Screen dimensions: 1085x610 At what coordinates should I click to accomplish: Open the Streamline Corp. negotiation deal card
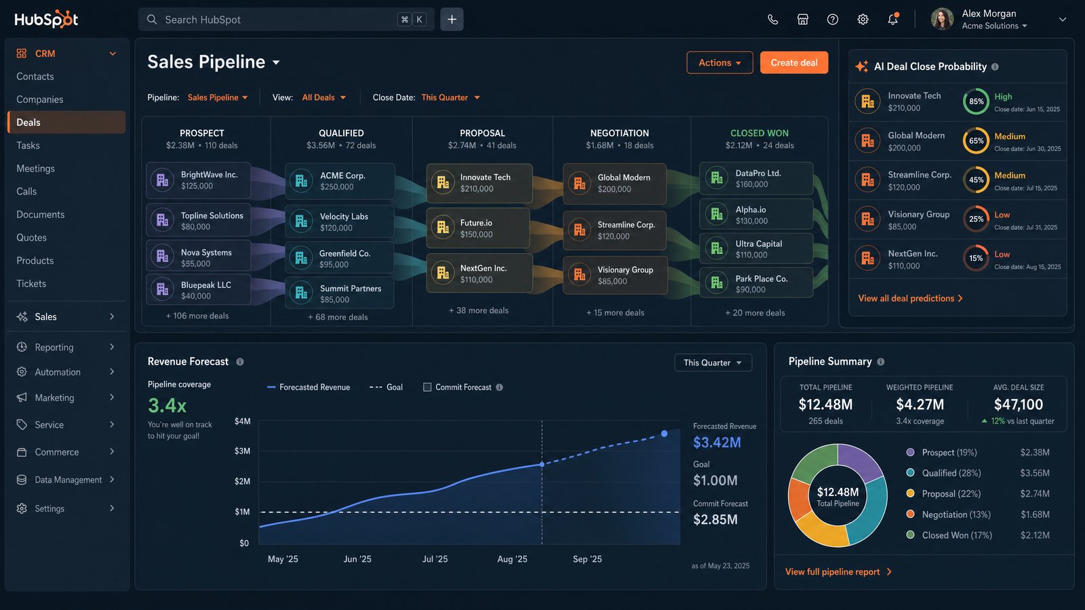click(x=614, y=230)
